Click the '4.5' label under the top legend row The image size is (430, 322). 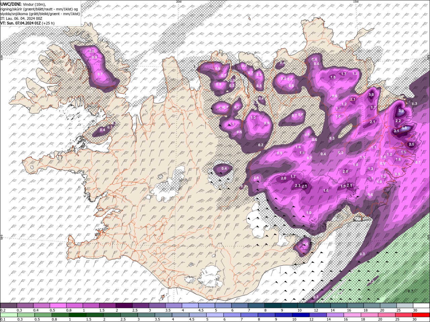201,310
